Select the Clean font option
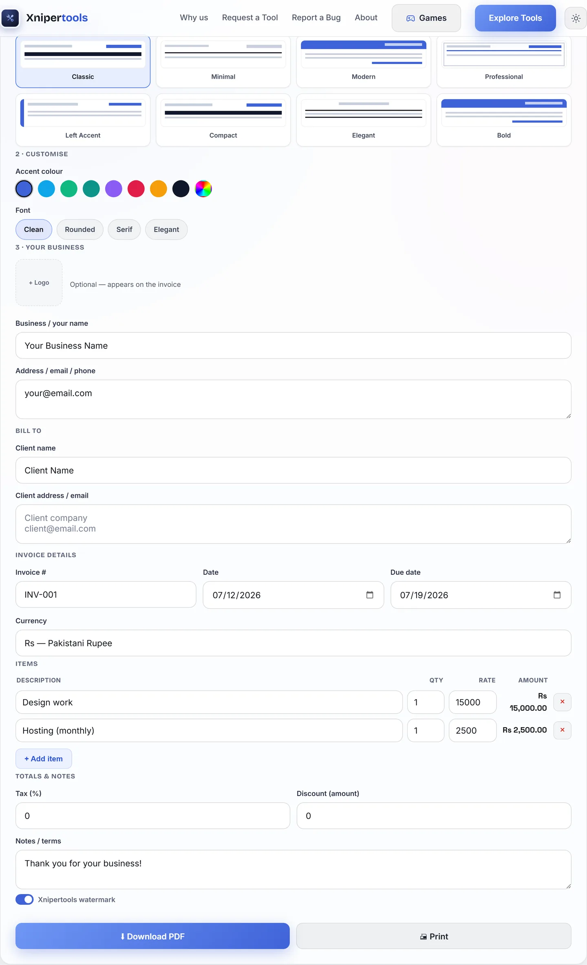The width and height of the screenshot is (587, 965). point(34,229)
